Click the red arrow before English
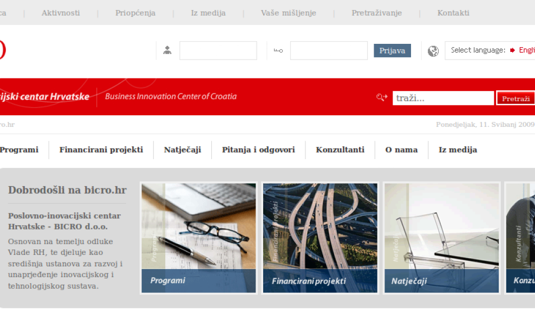The width and height of the screenshot is (535, 321). 512,50
